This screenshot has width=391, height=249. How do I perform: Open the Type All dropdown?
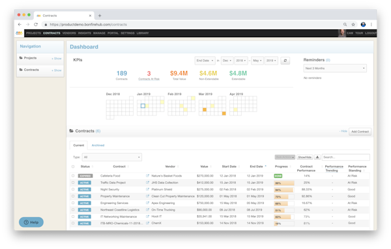(112, 157)
